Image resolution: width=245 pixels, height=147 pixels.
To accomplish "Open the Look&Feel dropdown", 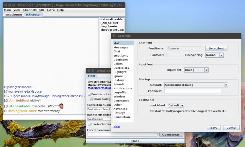I will coord(176,105).
